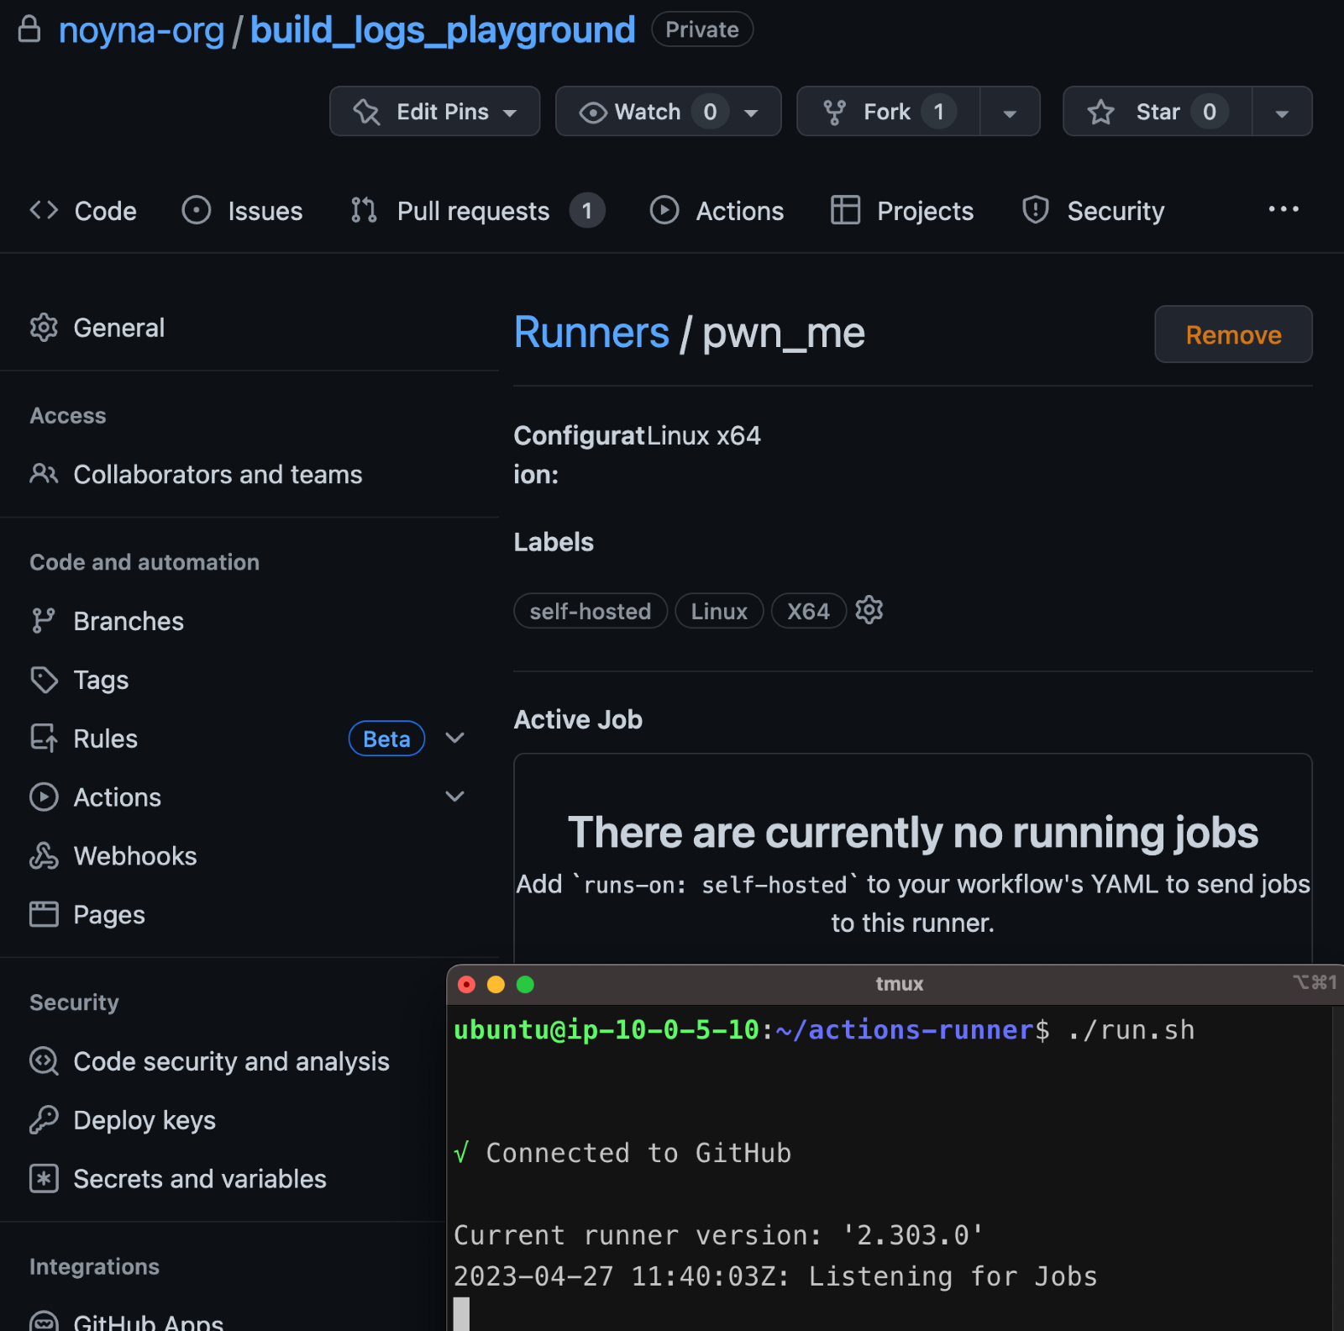Click the Beta badge next to Rules
The width and height of the screenshot is (1344, 1331).
(386, 739)
